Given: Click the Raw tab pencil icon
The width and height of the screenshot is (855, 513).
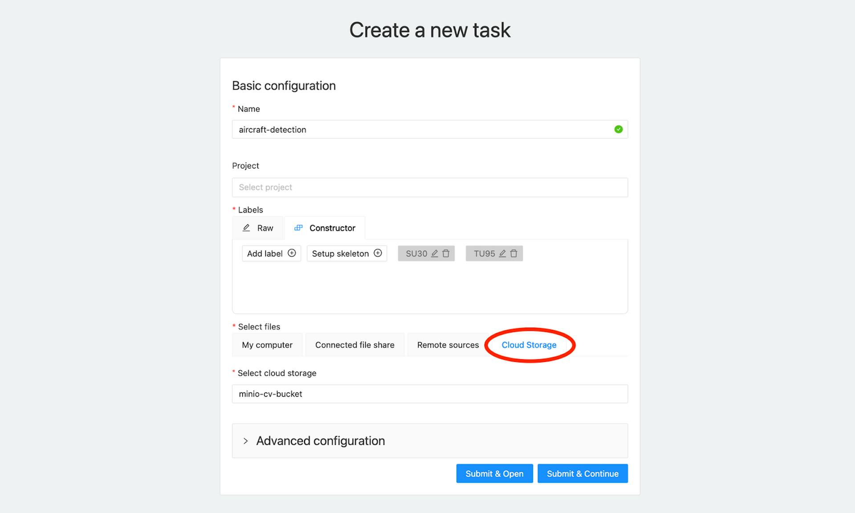Looking at the screenshot, I should [x=246, y=228].
